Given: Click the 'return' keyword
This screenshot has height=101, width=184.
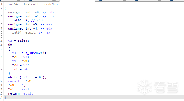Looking at the screenshot, I should [x=14, y=93].
